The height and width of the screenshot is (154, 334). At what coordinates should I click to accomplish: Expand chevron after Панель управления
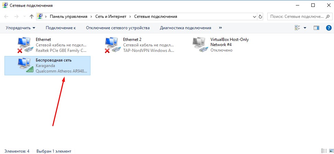(x=91, y=16)
